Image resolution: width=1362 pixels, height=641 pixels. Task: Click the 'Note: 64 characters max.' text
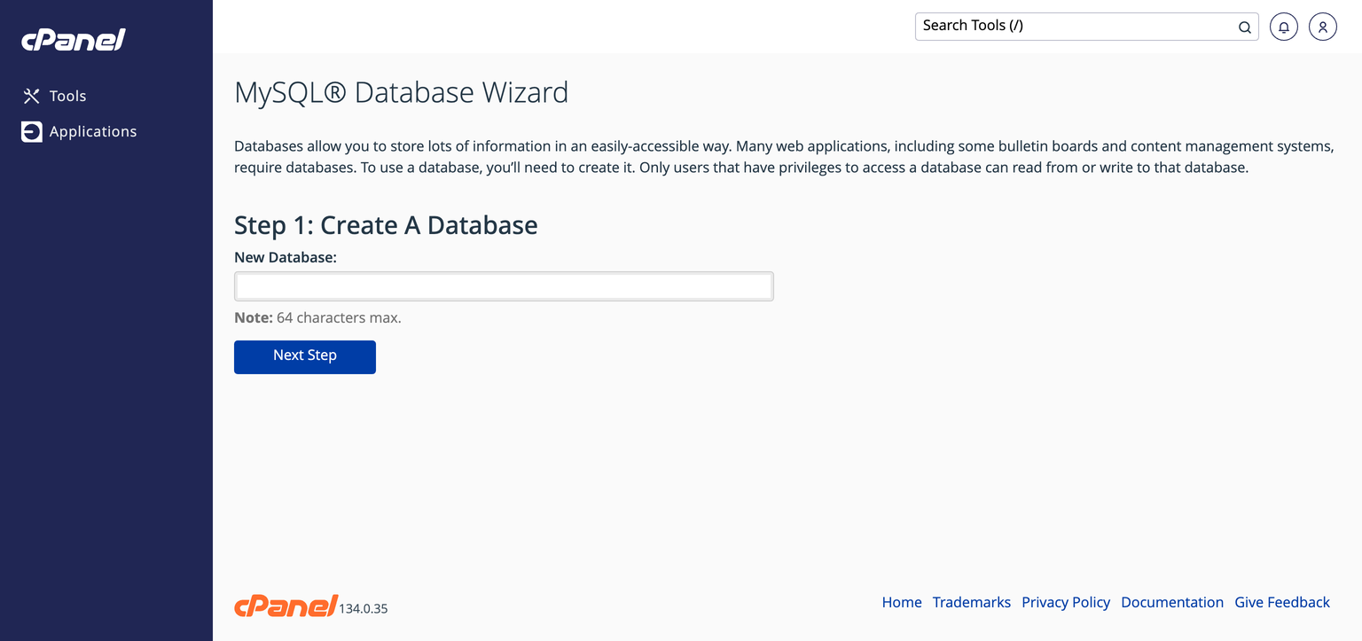pos(317,317)
